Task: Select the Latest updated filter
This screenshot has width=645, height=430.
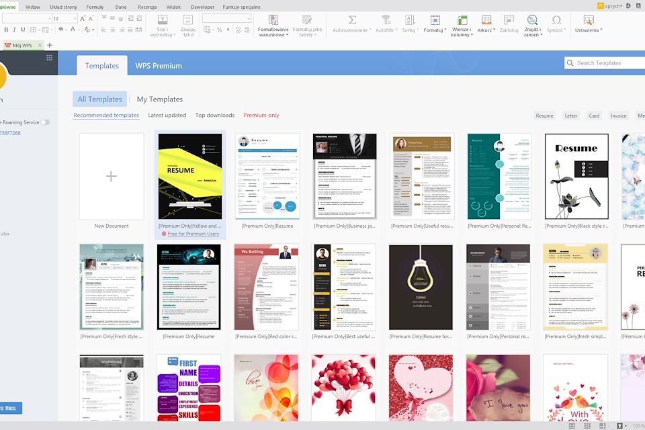Action: coord(167,115)
